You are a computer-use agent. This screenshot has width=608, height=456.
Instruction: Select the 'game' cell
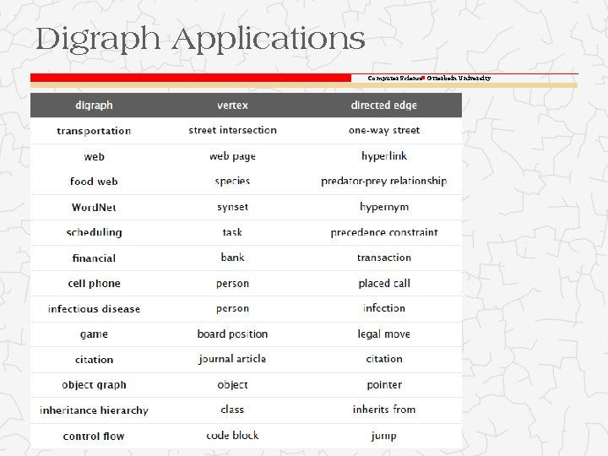point(94,334)
